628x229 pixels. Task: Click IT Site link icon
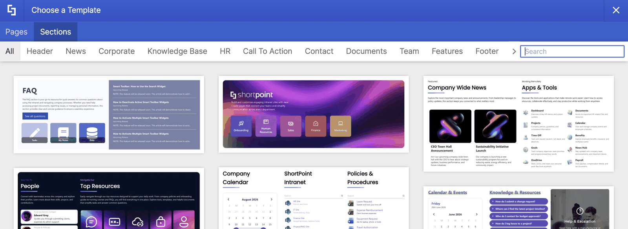[288, 211]
